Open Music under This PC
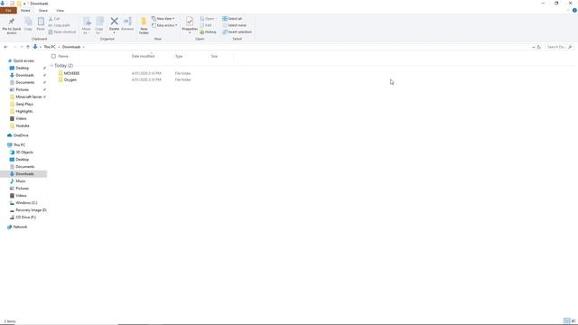This screenshot has height=325, width=578. [21, 181]
